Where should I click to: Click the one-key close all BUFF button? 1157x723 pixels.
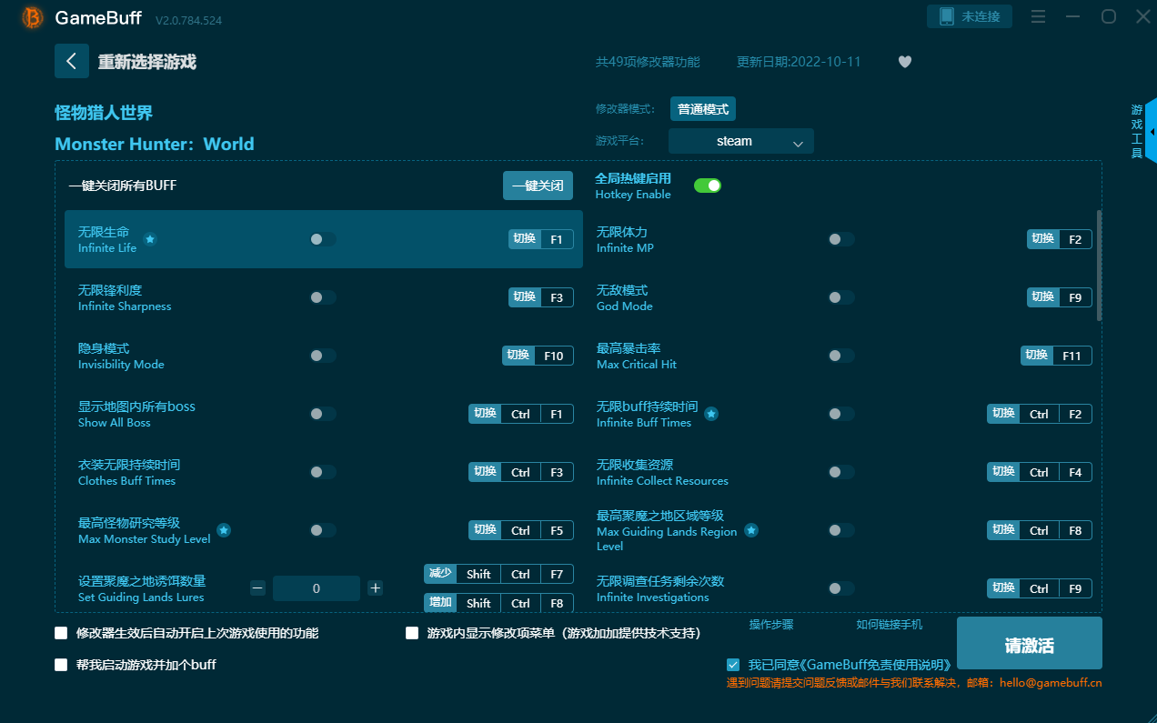(x=538, y=186)
